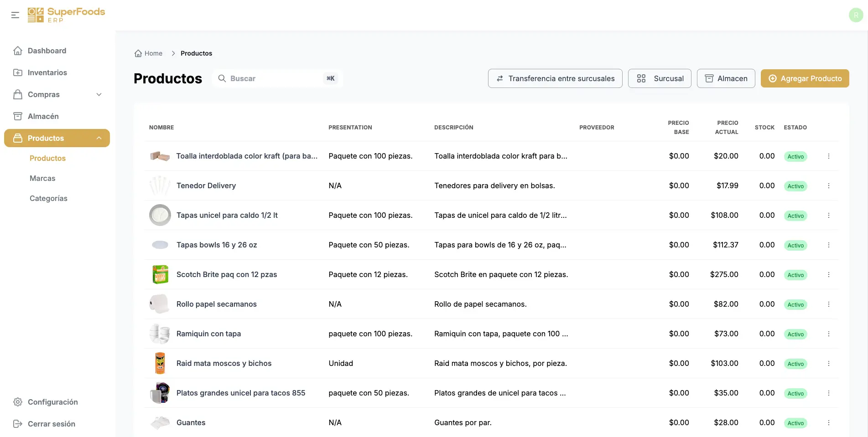Click the Agregar Producto button
868x437 pixels.
(805, 78)
